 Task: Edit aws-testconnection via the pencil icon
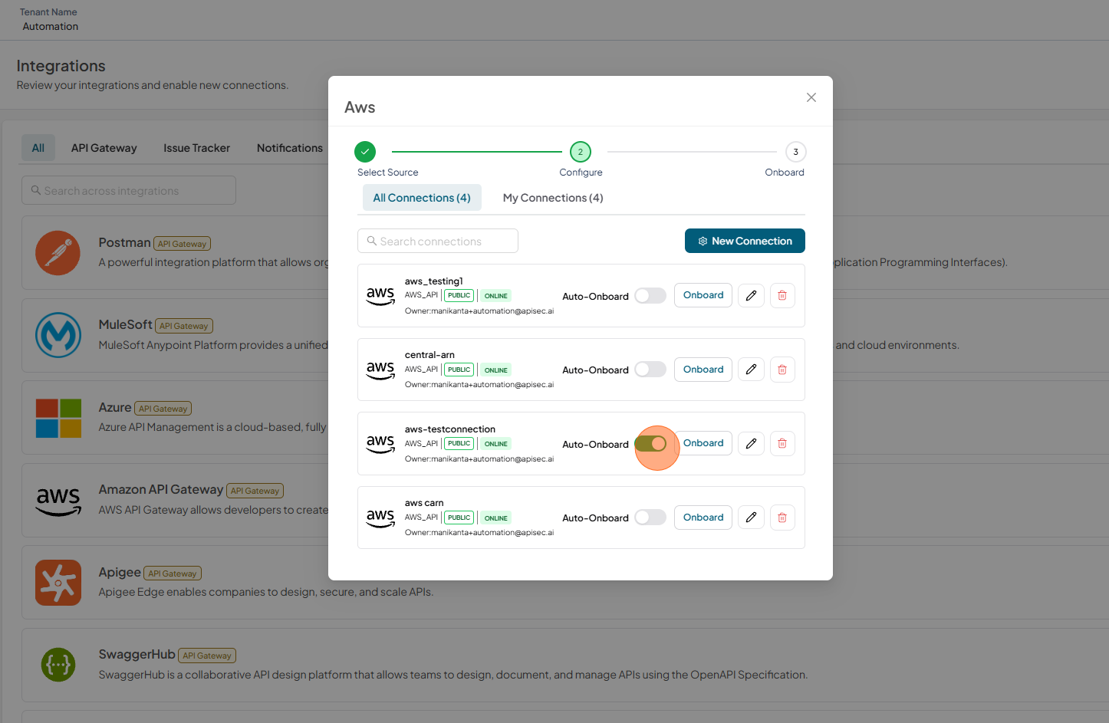(751, 443)
